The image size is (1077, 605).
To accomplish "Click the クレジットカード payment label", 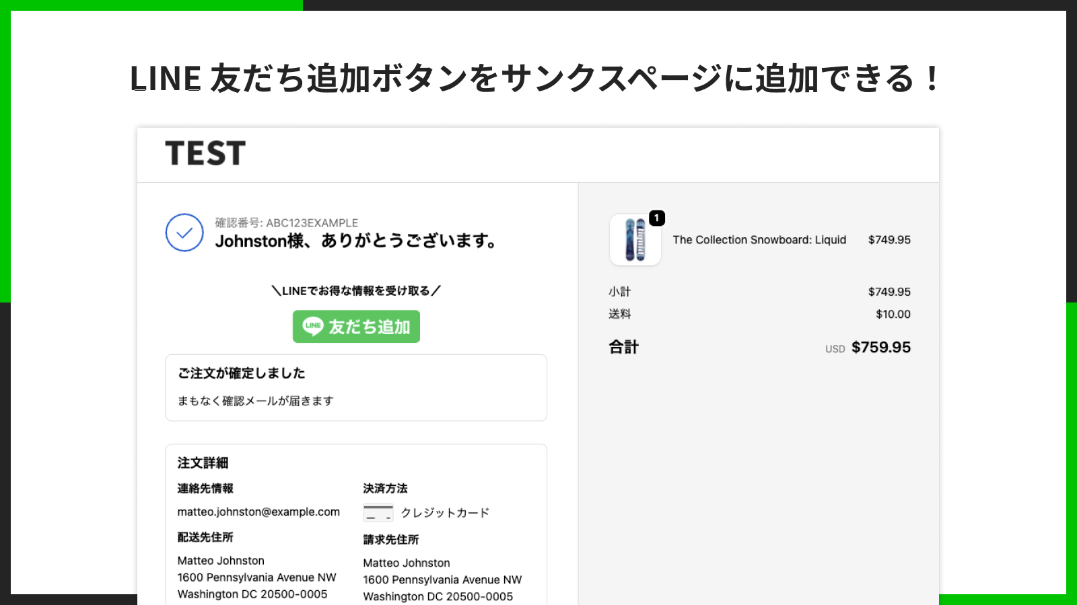I will coord(445,513).
